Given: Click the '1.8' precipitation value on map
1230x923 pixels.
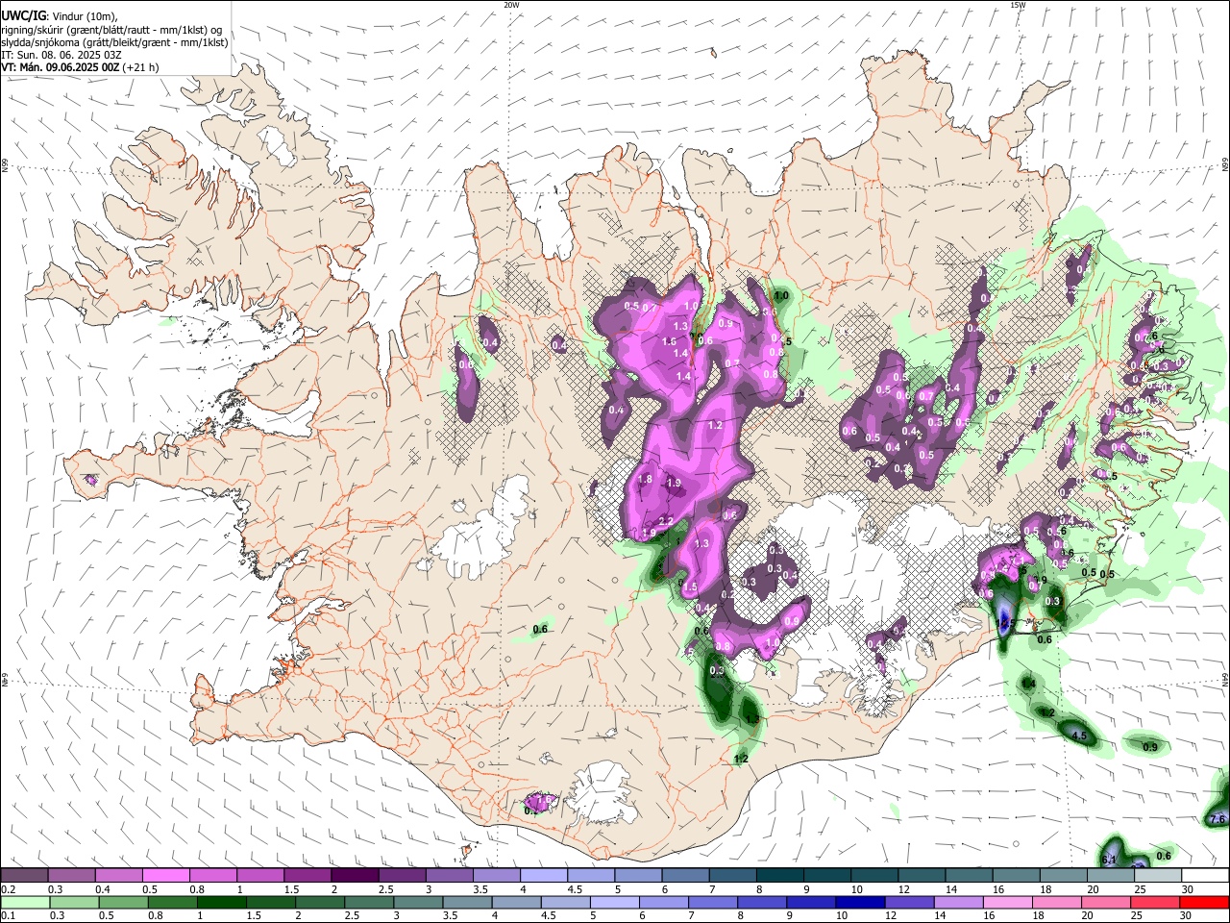Looking at the screenshot, I should (645, 480).
